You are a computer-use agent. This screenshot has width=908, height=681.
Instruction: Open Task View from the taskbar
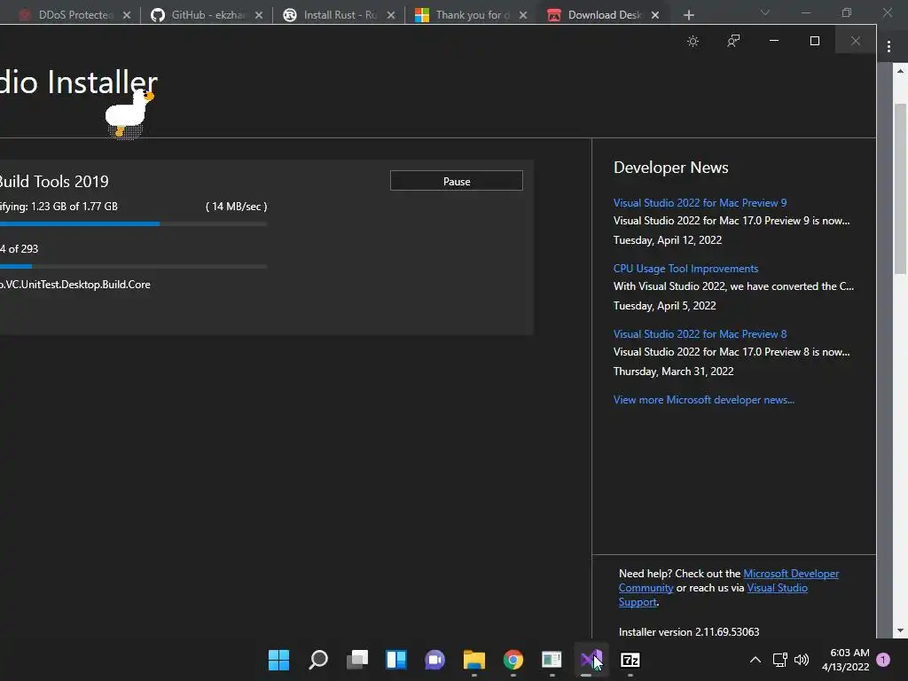pyautogui.click(x=357, y=660)
